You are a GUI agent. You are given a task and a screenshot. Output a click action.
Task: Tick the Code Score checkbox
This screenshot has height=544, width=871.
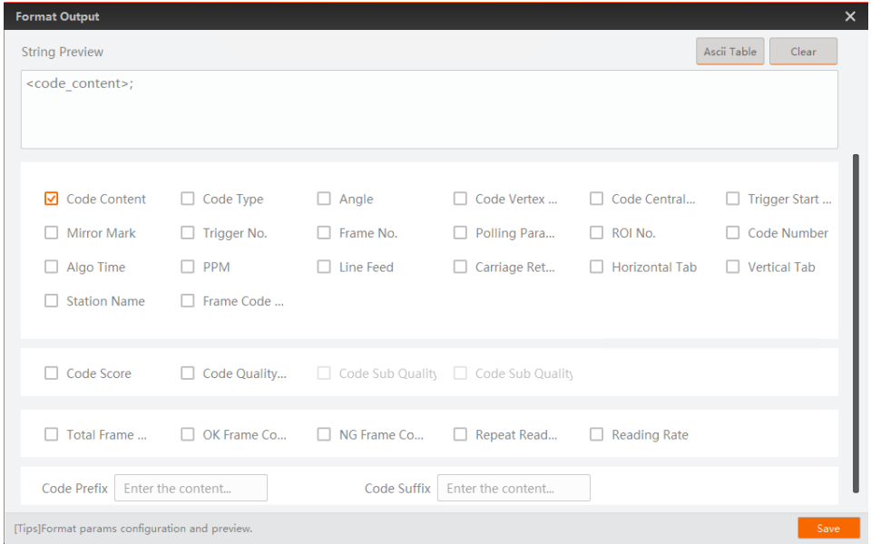(51, 373)
